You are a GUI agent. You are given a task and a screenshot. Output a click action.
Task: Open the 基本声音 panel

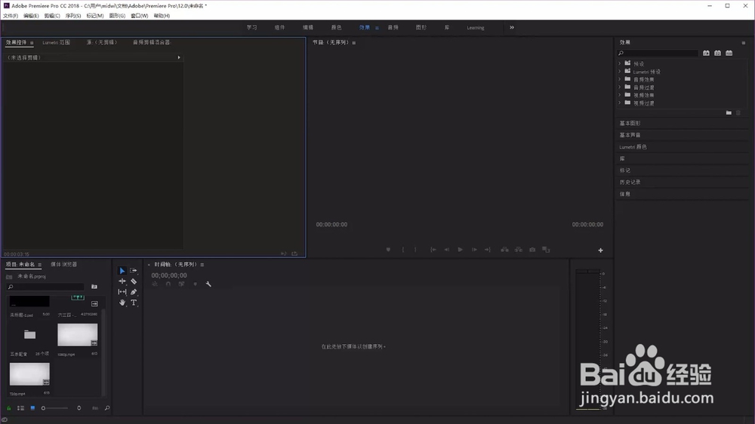tap(630, 135)
